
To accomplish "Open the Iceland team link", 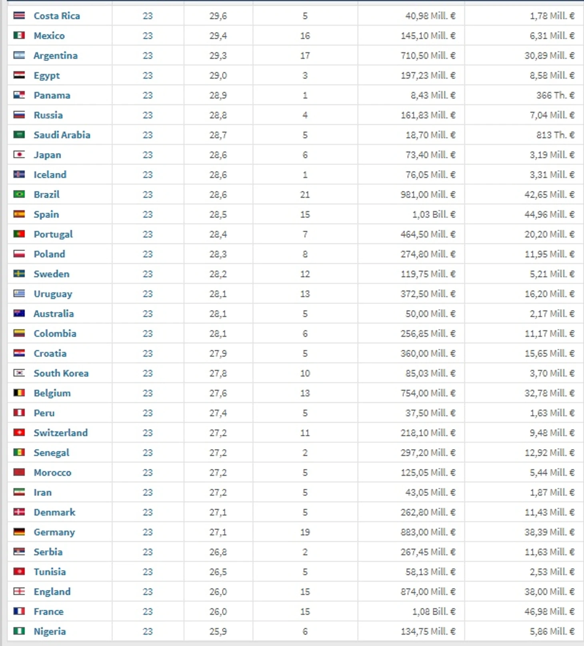I will [x=50, y=175].
